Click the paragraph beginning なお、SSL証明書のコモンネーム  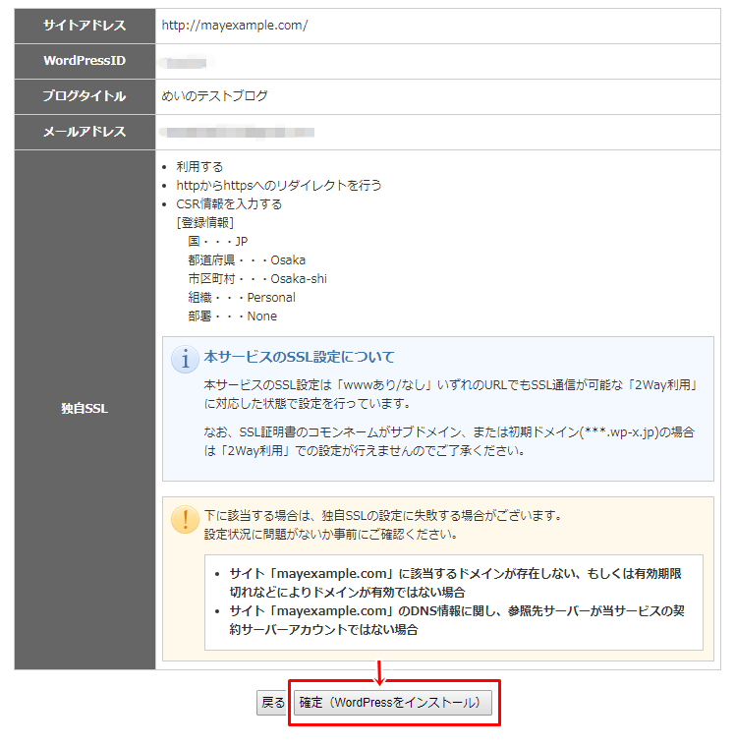pos(449,441)
